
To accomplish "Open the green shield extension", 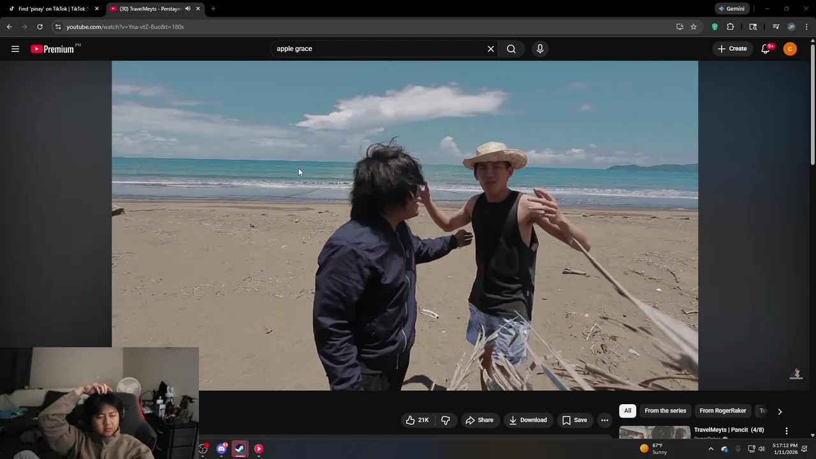I will click(x=715, y=27).
